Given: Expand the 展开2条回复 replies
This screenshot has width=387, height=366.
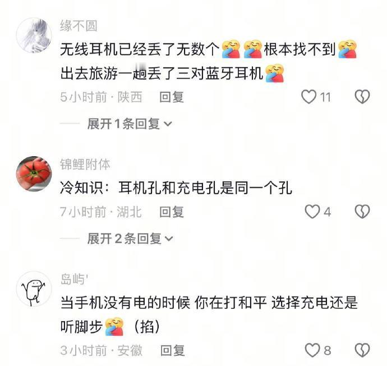Looking at the screenshot, I should coord(130,238).
